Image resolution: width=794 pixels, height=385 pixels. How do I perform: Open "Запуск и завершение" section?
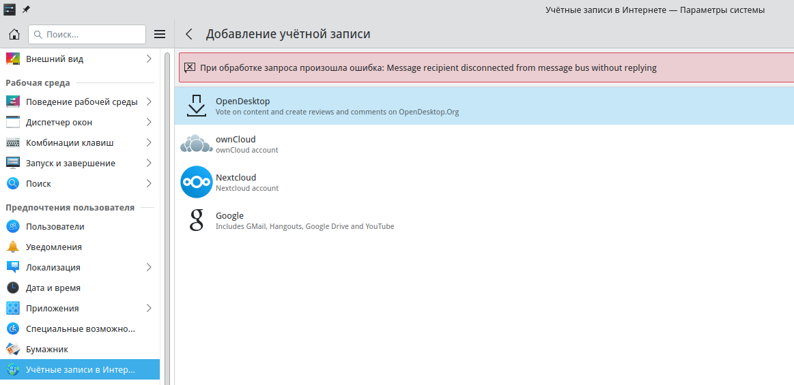click(x=79, y=163)
